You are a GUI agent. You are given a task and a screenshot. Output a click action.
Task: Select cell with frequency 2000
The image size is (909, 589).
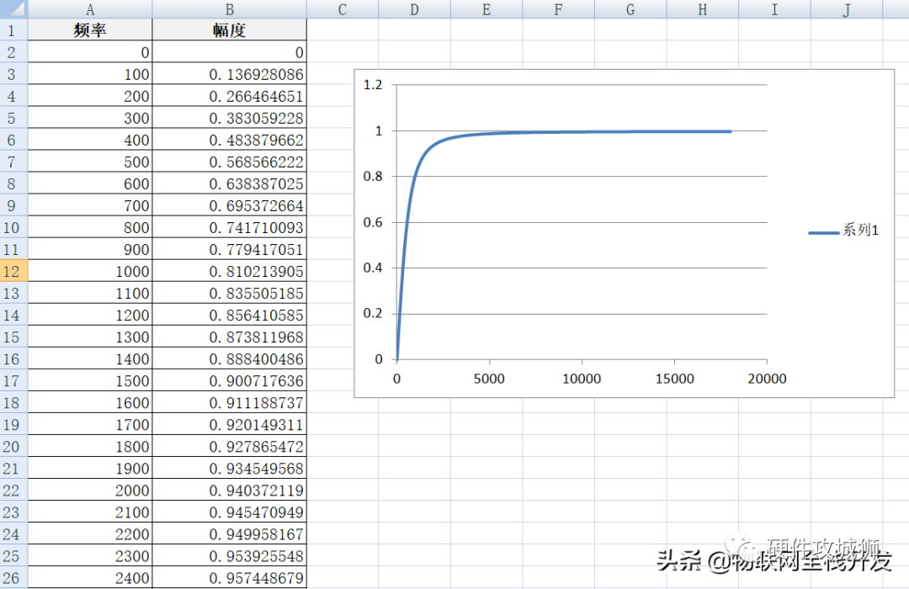click(x=90, y=491)
